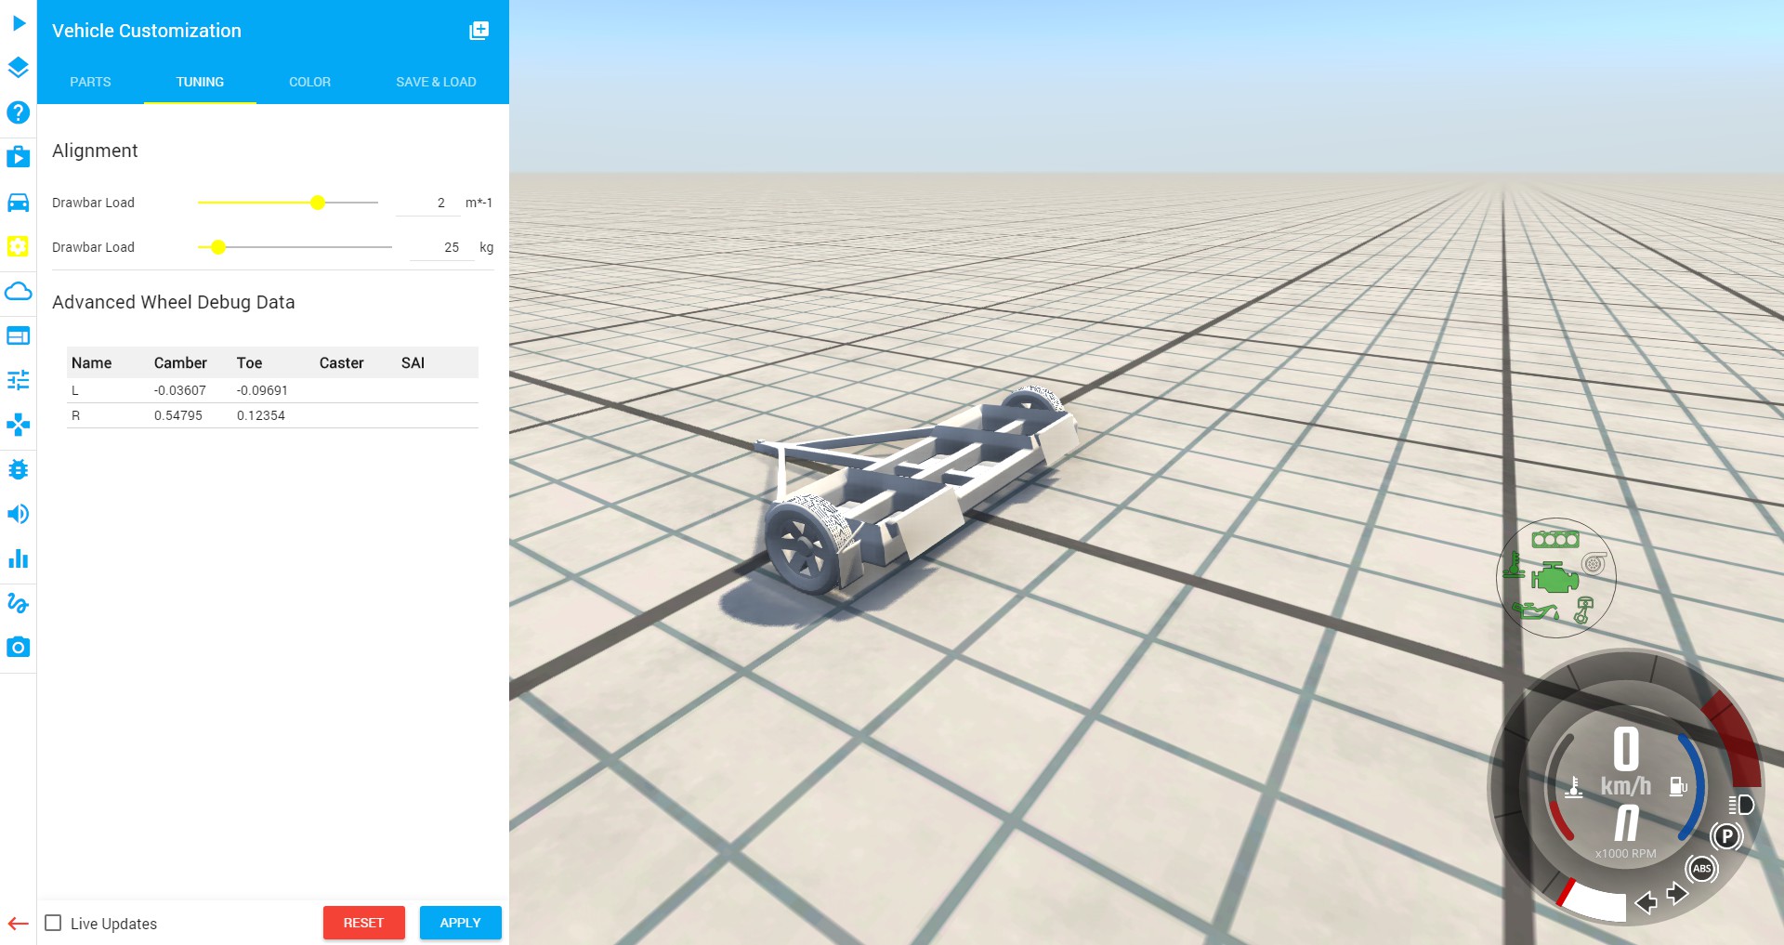Open the layers icon in sidebar
Viewport: 1784px width, 945px height.
[x=19, y=68]
